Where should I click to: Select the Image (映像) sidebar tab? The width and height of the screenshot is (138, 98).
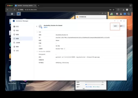(22, 39)
